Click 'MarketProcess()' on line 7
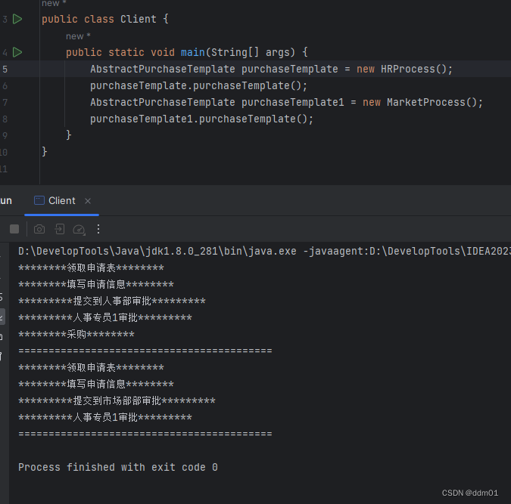 tap(435, 102)
